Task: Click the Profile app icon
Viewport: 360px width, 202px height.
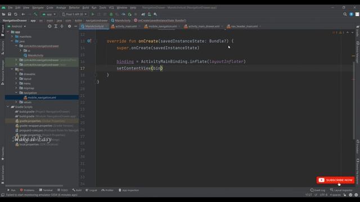Action: 124,14
